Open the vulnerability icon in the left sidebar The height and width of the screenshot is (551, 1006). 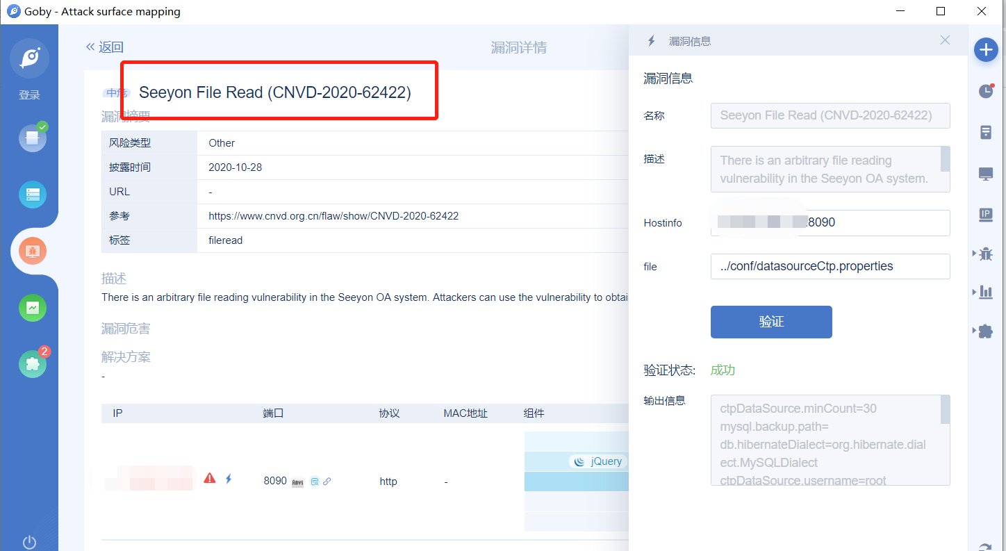click(x=33, y=251)
